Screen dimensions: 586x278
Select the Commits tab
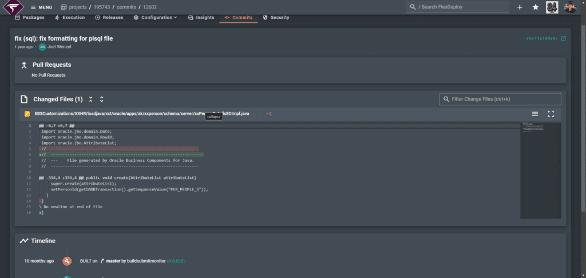239,17
